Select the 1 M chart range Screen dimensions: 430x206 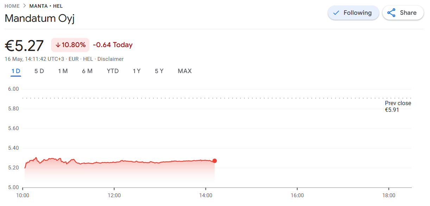tap(63, 71)
